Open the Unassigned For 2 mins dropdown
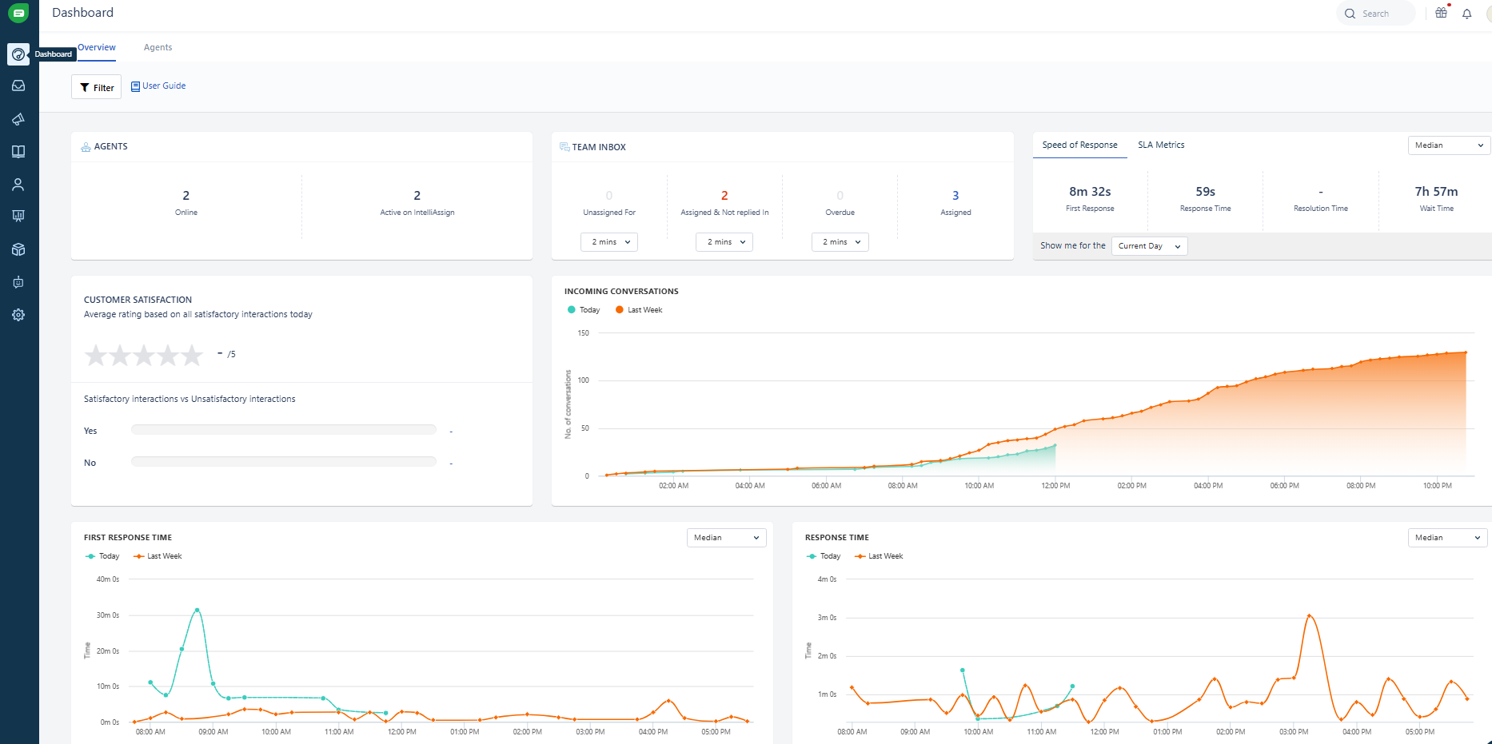The height and width of the screenshot is (744, 1492). (x=609, y=242)
